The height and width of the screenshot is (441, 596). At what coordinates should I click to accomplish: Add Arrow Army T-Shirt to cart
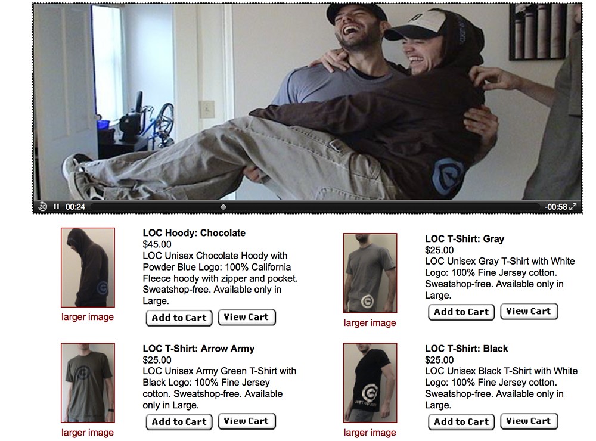pos(179,421)
